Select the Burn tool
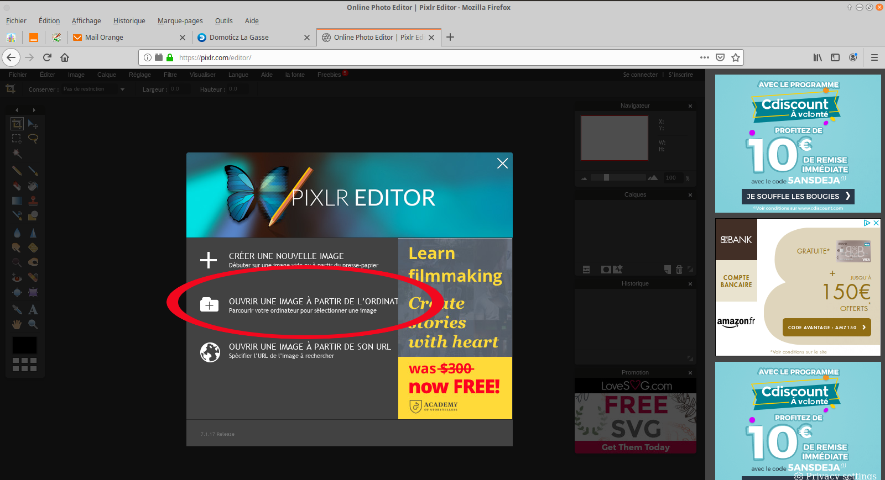Image resolution: width=885 pixels, height=480 pixels. [33, 262]
